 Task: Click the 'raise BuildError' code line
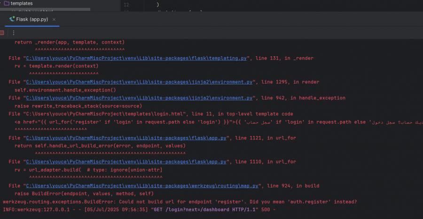pos(84,194)
